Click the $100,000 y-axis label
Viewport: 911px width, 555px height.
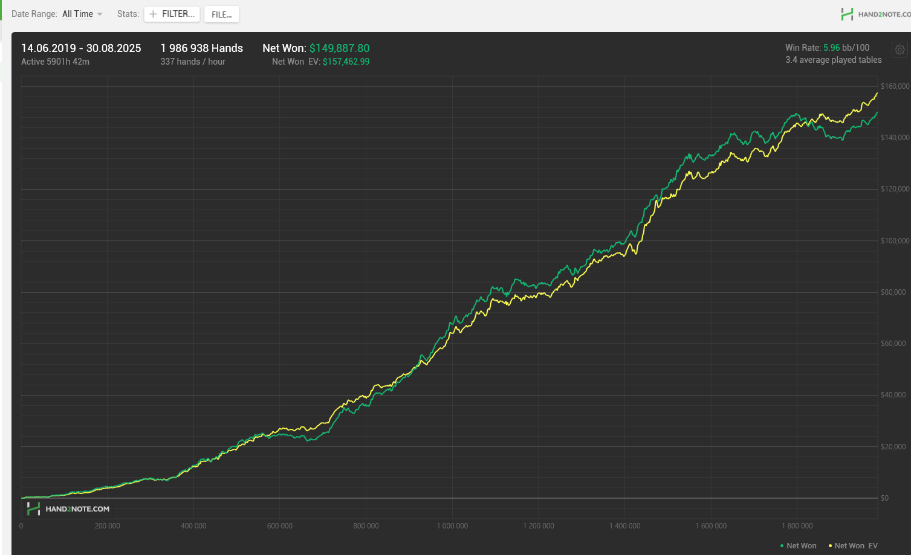pyautogui.click(x=895, y=241)
